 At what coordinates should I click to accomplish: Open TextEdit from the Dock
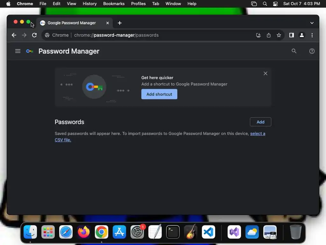[x=155, y=232]
